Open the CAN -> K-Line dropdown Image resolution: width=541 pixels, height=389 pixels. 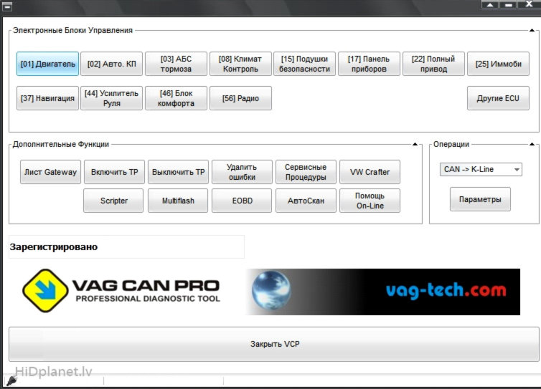point(481,170)
